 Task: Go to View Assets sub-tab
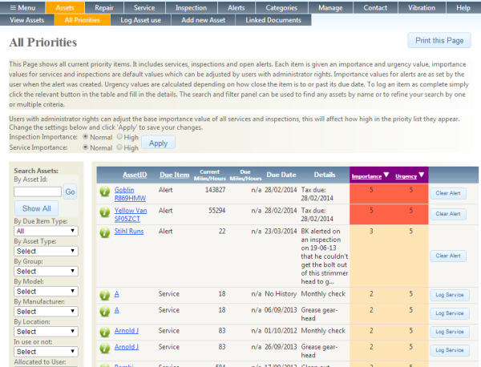pos(27,20)
